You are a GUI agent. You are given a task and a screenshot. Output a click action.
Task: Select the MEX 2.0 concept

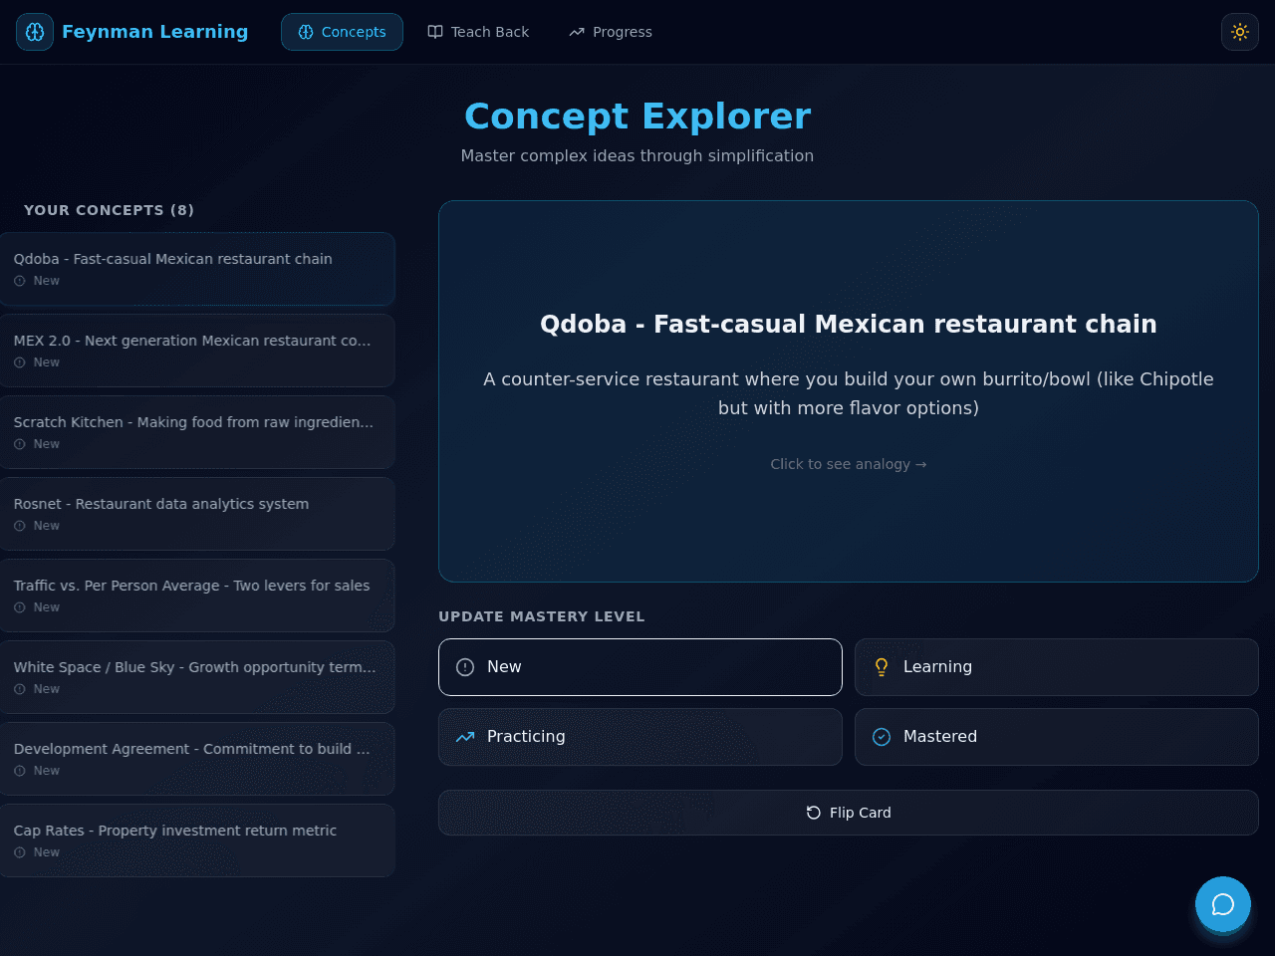[197, 351]
